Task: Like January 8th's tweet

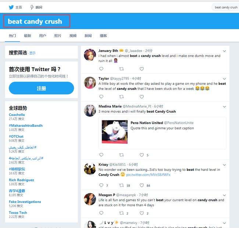Action: 142,69
